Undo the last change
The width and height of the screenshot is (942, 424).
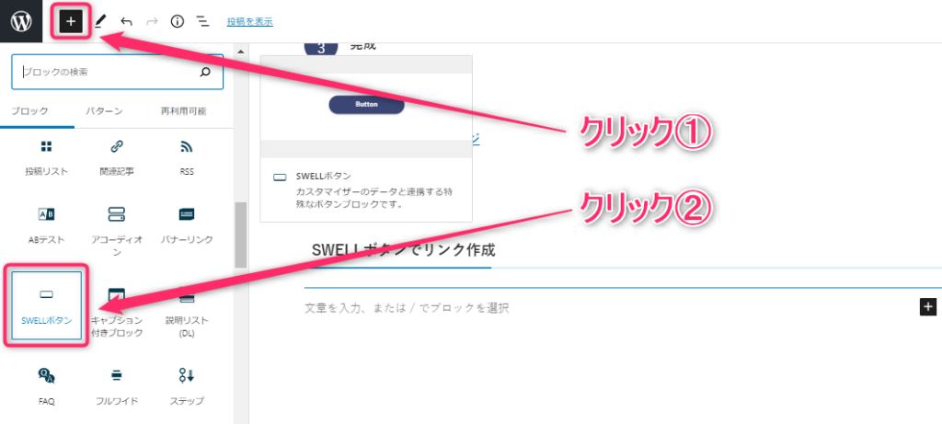(x=126, y=22)
